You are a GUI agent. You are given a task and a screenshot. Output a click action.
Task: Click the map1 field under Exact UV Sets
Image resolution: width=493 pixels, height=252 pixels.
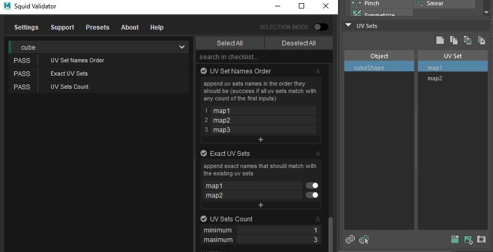point(253,185)
